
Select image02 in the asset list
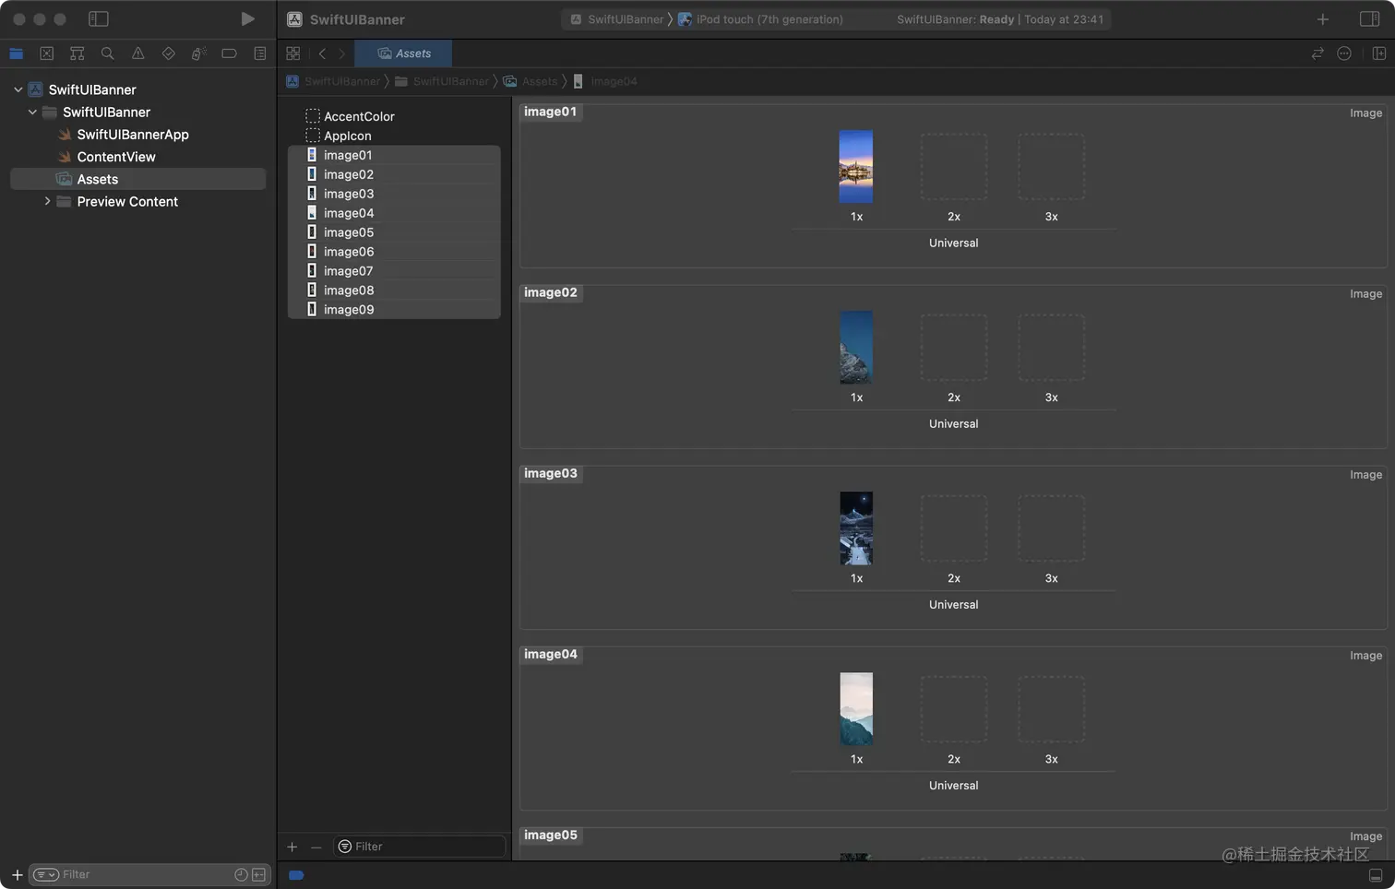tap(395, 174)
